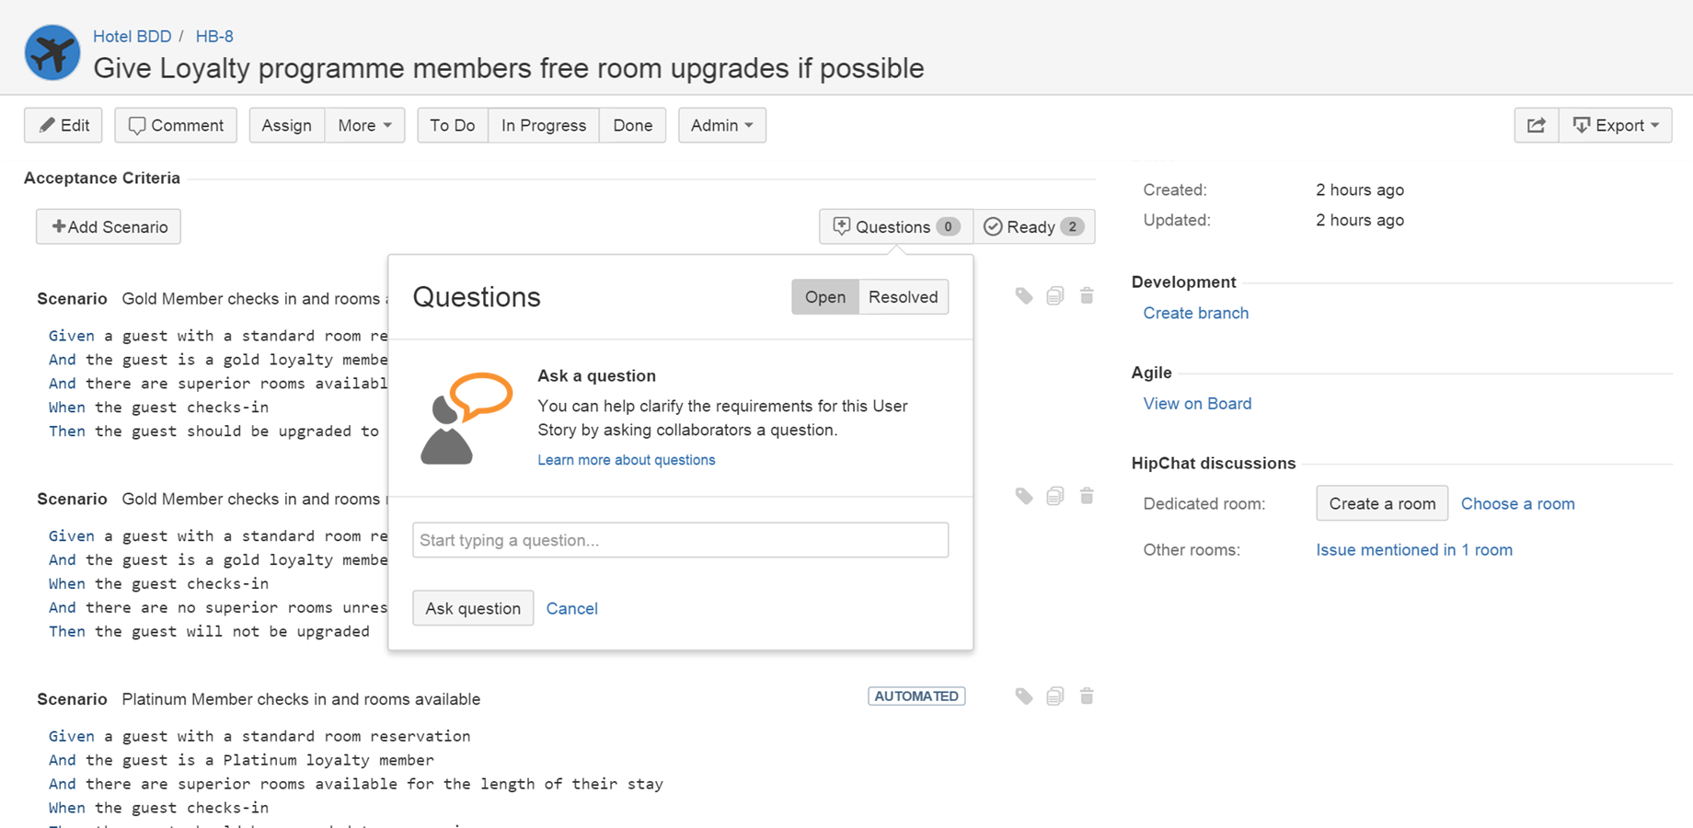Switch the Questions filter to Open
This screenshot has width=1693, height=828.
pos(824,297)
